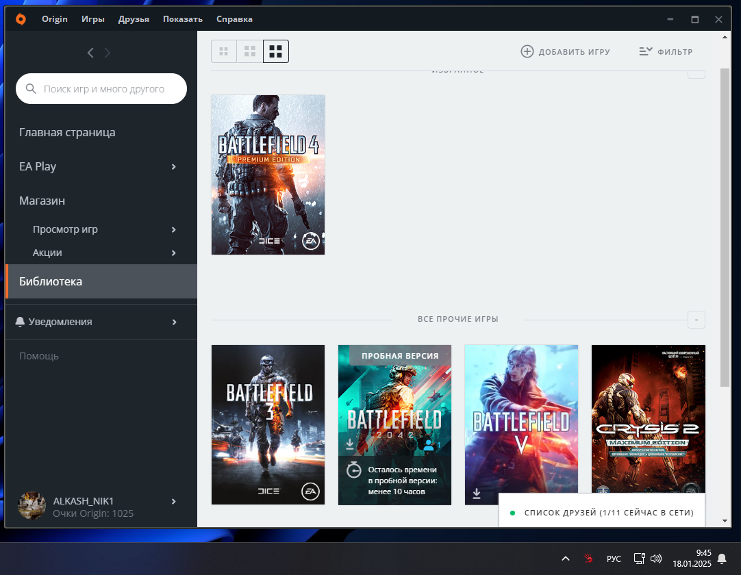
Task: Open Главная страница in sidebar
Action: pyautogui.click(x=67, y=132)
